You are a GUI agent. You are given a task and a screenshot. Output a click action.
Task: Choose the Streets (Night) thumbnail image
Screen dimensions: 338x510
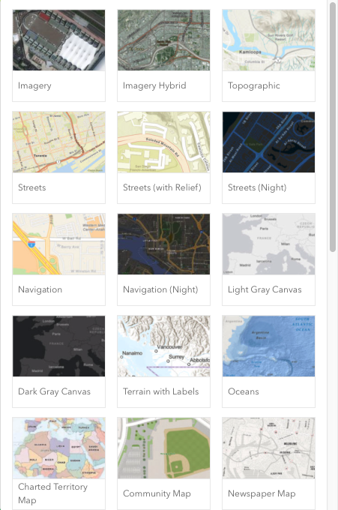[x=269, y=142]
